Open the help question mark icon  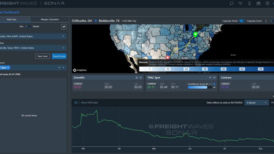[267, 3]
